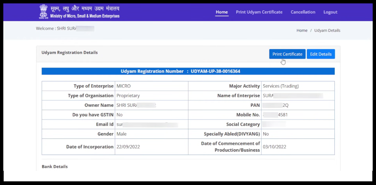Image resolution: width=376 pixels, height=185 pixels.
Task: Click the Gender value Male
Action: coord(121,134)
